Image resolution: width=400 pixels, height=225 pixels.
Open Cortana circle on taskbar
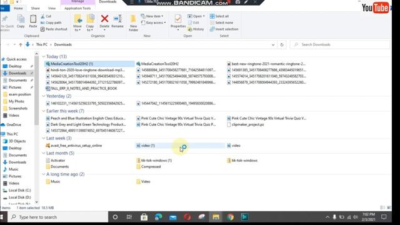[115, 217]
